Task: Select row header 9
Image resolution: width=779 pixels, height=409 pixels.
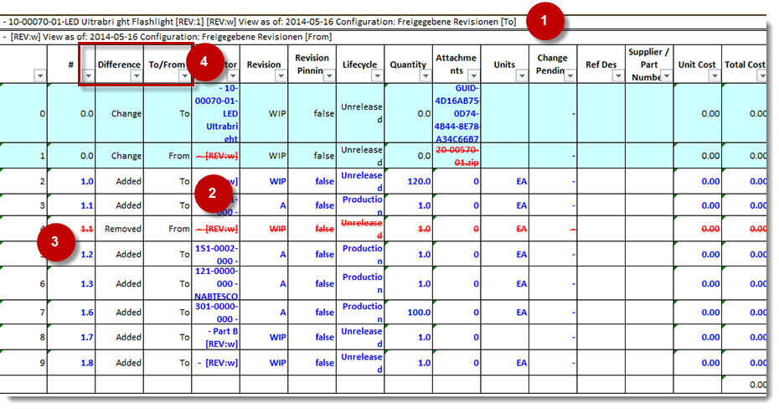Action: (x=23, y=363)
